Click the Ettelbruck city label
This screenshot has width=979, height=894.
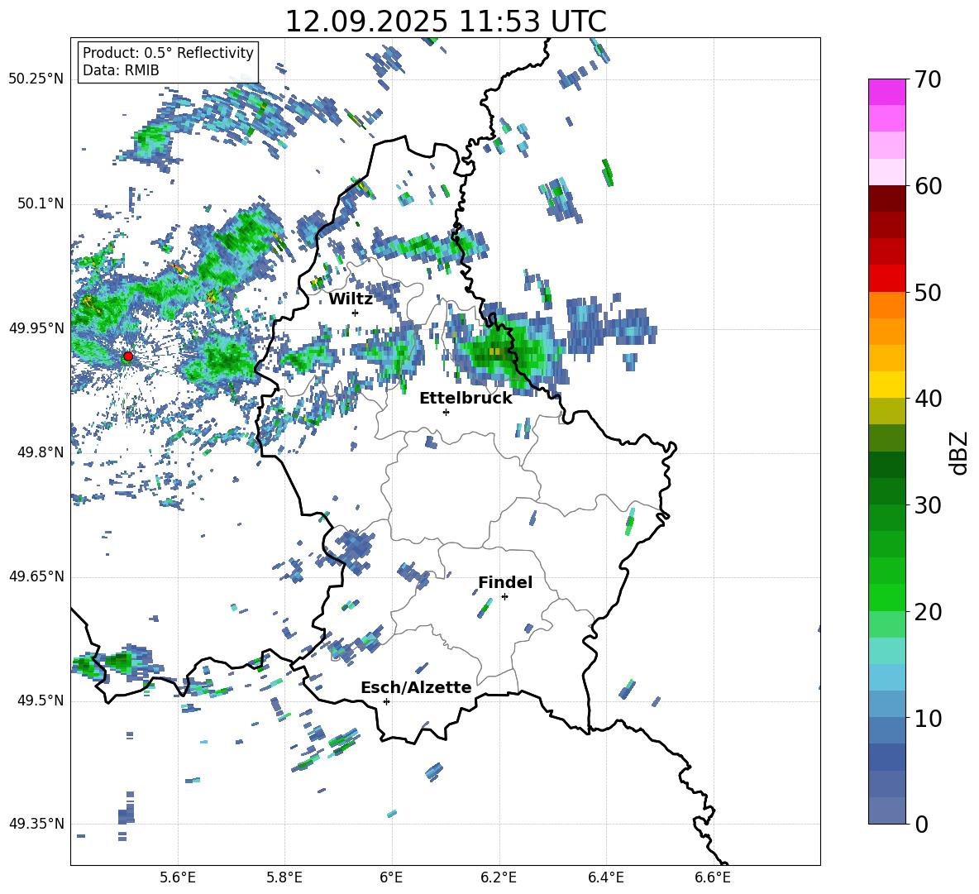tap(466, 399)
